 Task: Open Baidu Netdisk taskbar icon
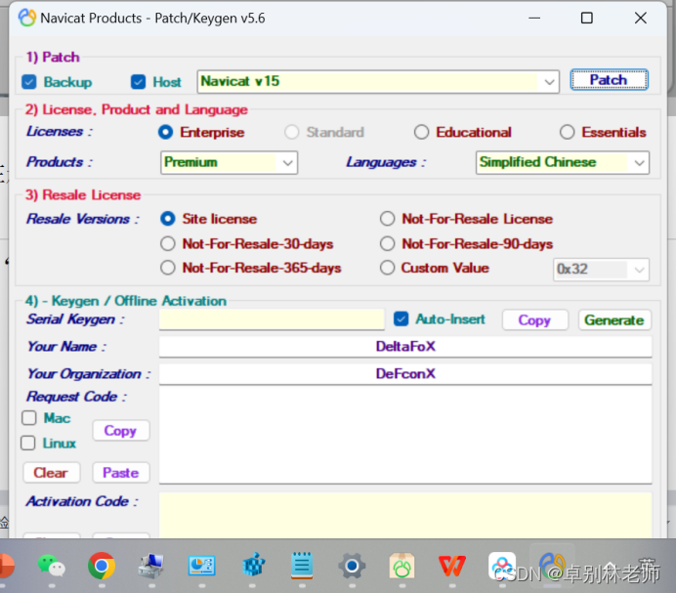click(502, 566)
